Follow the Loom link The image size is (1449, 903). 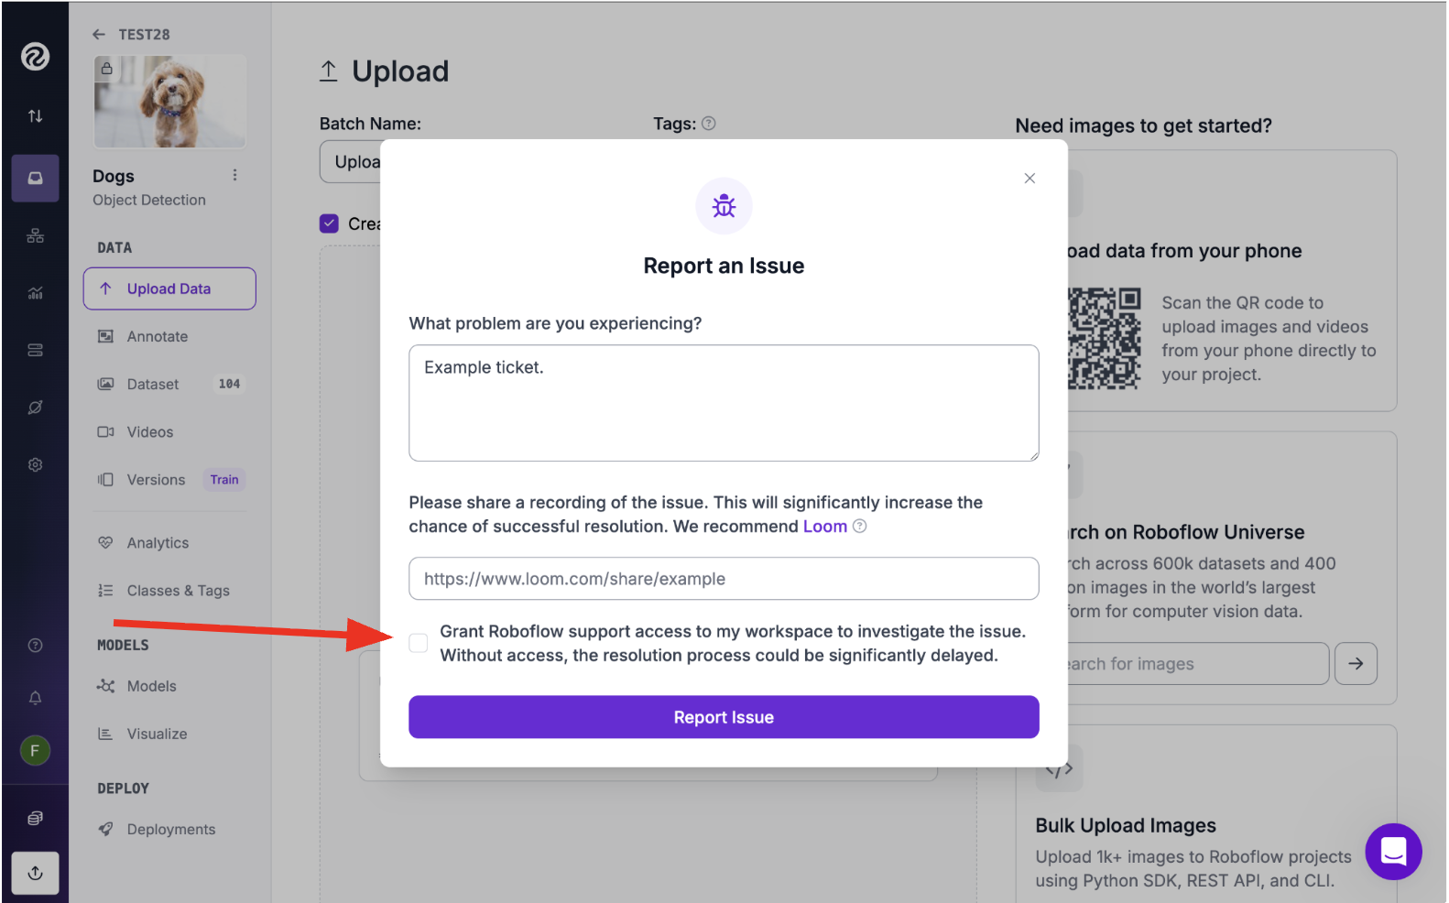[x=824, y=527]
